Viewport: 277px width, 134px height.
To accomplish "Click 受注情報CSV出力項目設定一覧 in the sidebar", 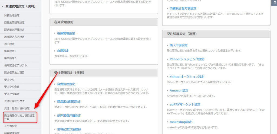I will pyautogui.click(x=19, y=117).
